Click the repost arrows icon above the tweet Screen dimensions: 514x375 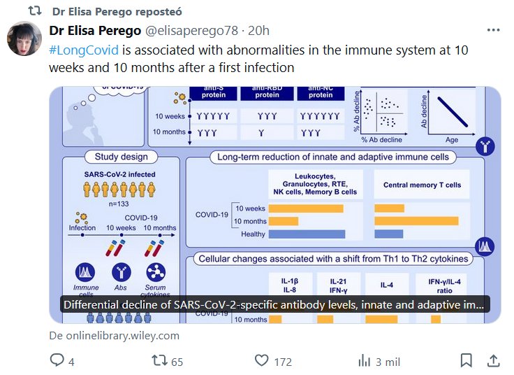tap(34, 11)
